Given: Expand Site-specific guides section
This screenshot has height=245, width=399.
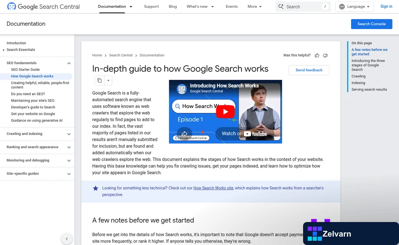Looking at the screenshot, I should coord(69,174).
